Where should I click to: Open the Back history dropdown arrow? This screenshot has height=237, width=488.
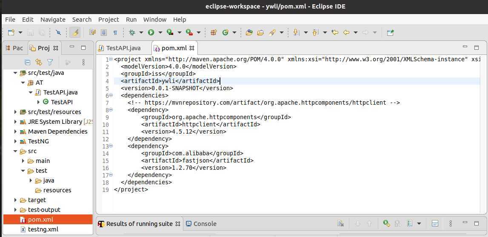tap(355, 32)
